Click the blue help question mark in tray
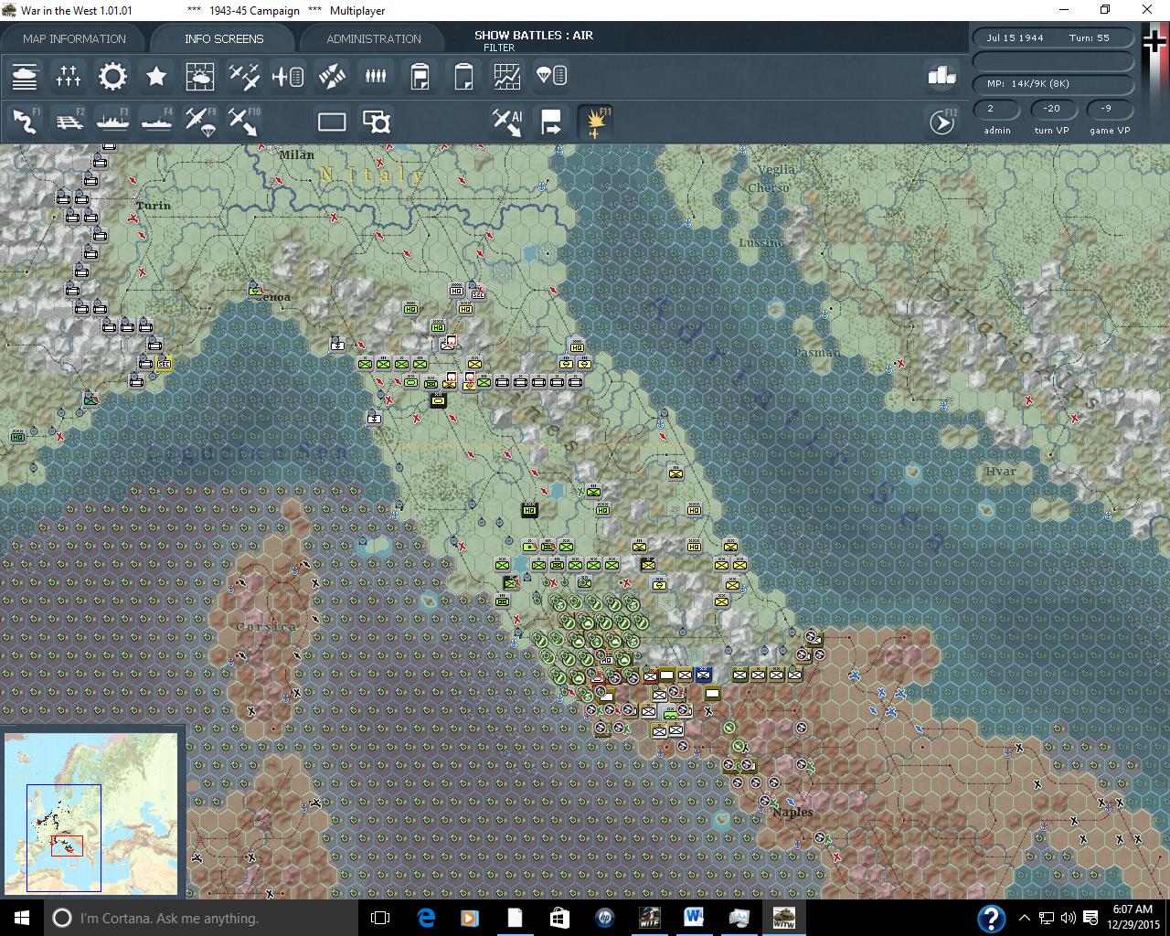Screen dimensions: 1170x936 tap(991, 918)
